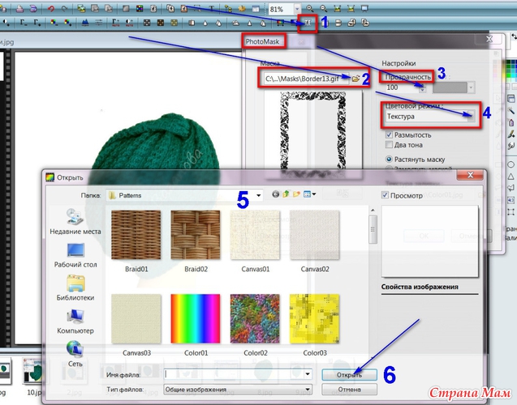Select the Text tool T icon

point(212,9)
